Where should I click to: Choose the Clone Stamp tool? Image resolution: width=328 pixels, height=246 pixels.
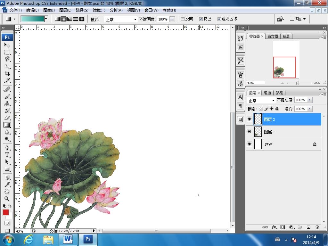pyautogui.click(x=7, y=103)
